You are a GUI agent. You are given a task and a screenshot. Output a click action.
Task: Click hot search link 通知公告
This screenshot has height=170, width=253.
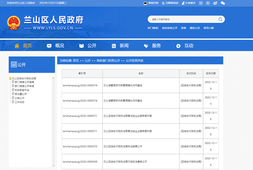tap(195, 28)
